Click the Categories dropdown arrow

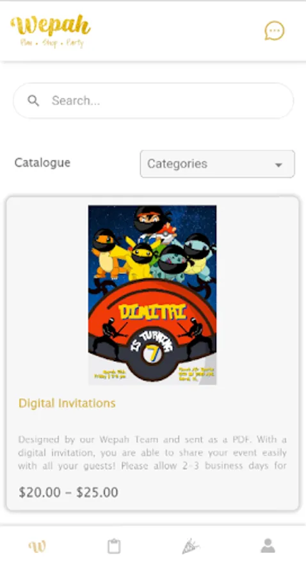pos(279,165)
